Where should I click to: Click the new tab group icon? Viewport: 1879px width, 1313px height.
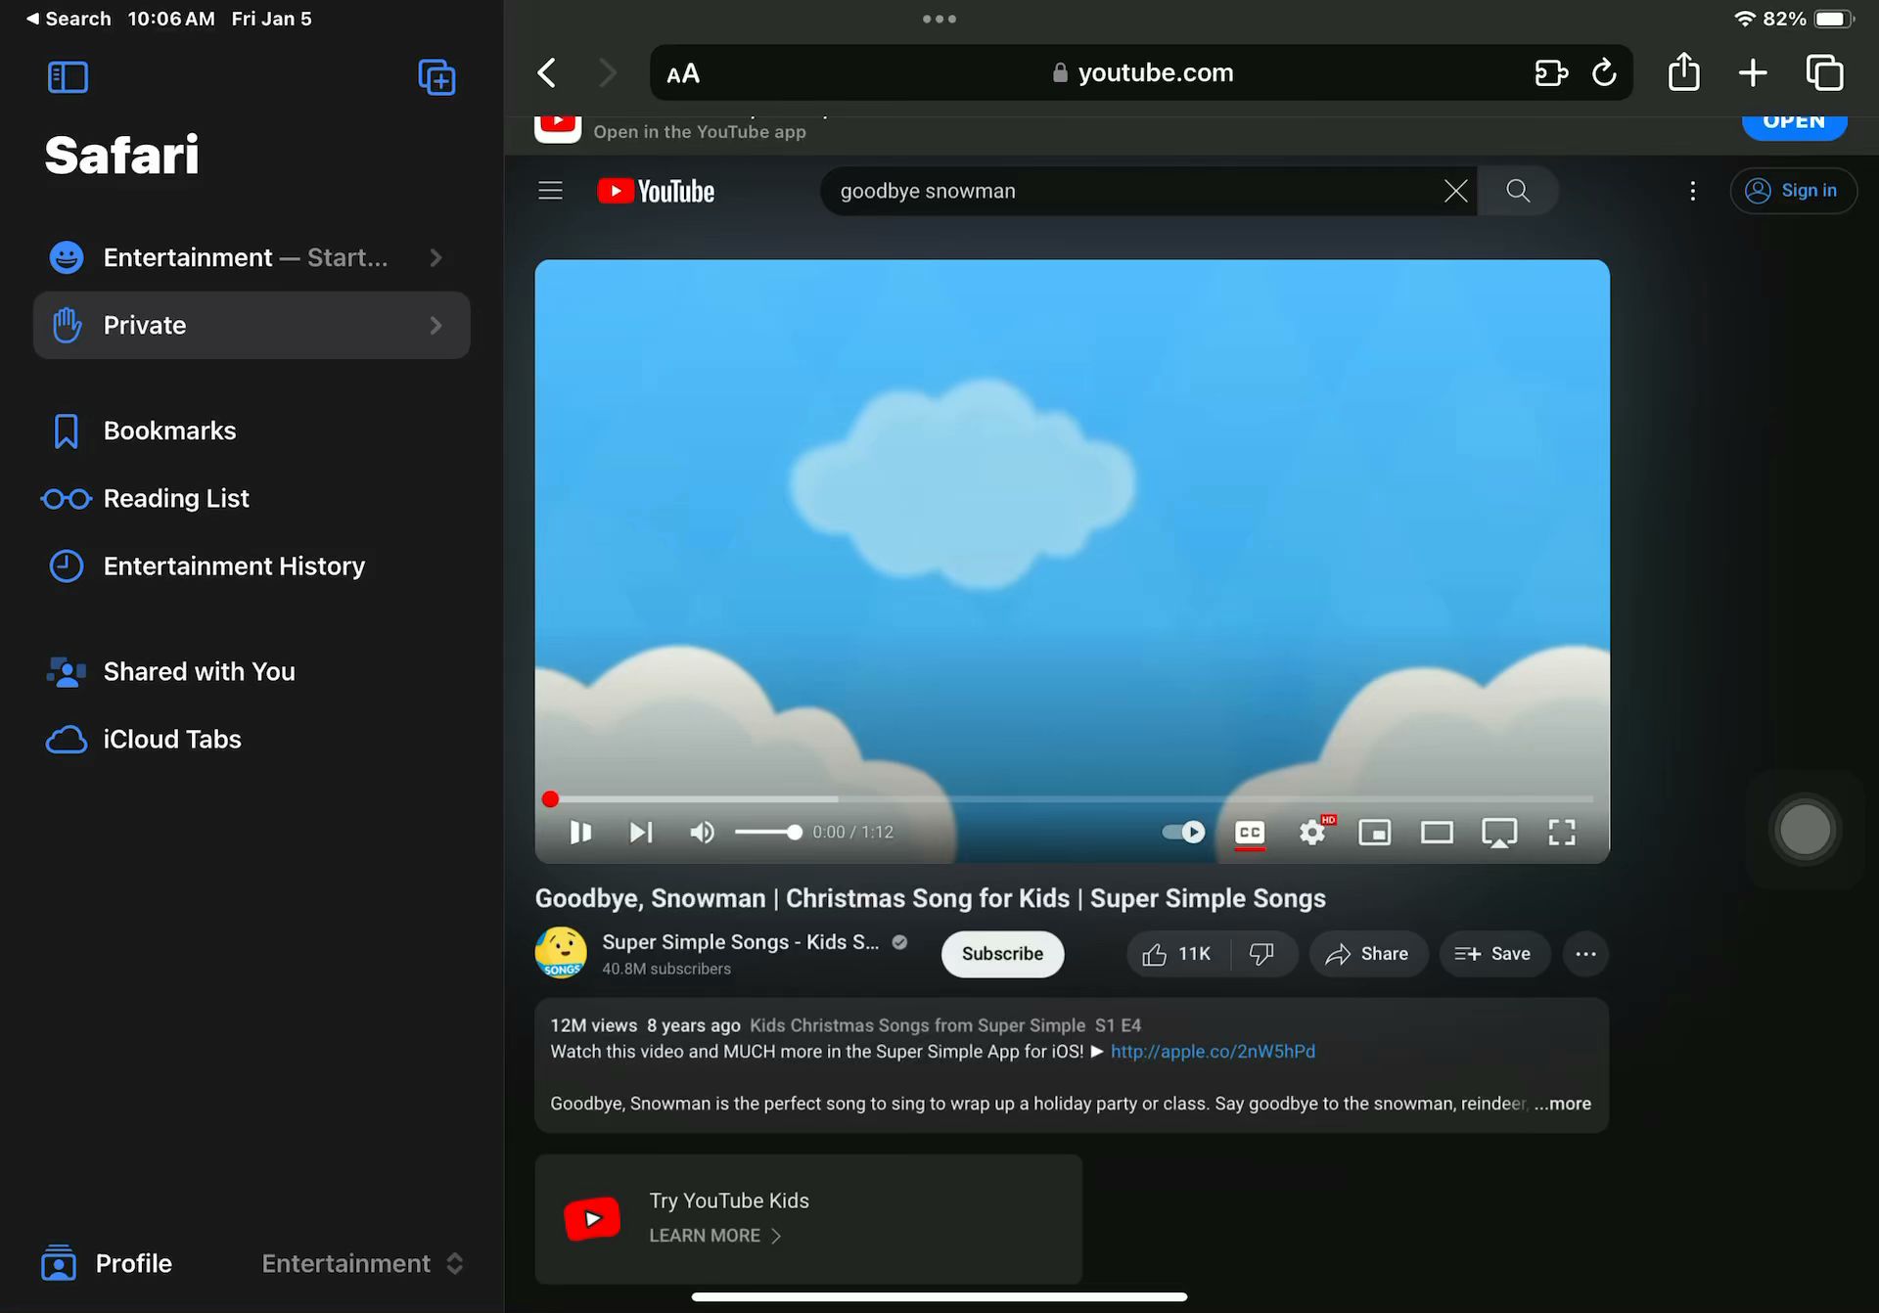pos(436,77)
